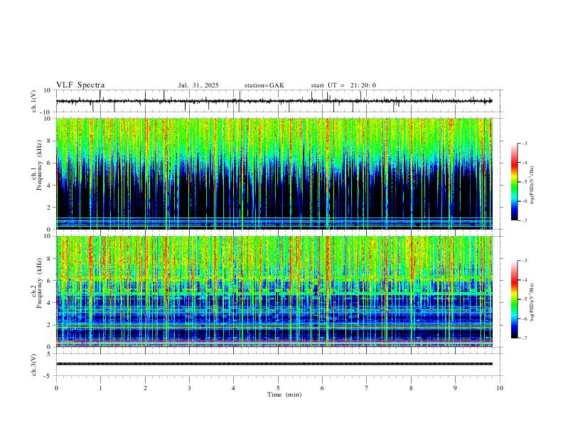Click the 'VLF Spectra' title text

[80, 85]
